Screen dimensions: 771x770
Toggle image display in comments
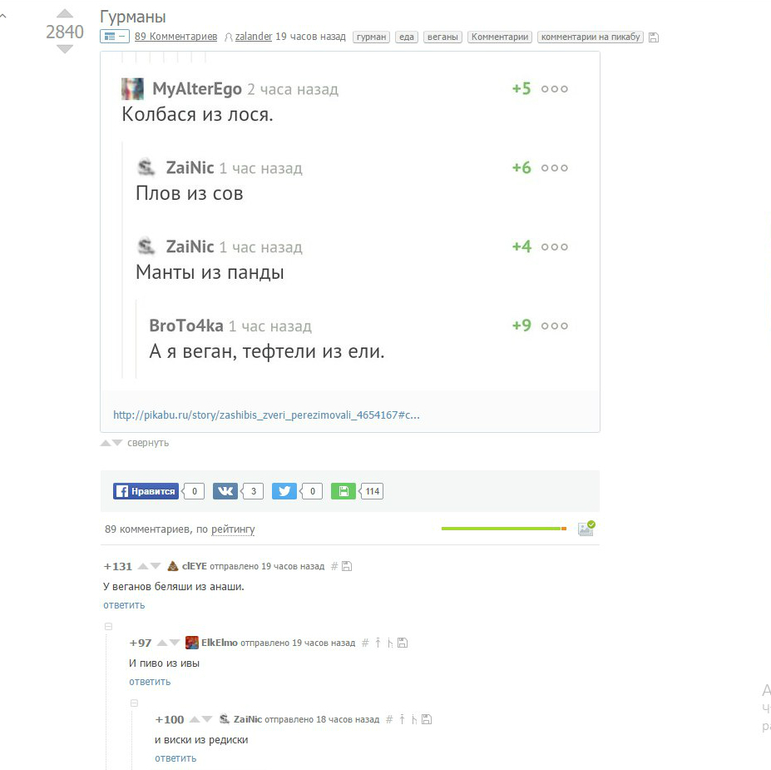pos(586,529)
